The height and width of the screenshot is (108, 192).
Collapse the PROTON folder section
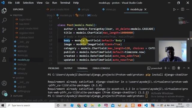(x=18, y=15)
